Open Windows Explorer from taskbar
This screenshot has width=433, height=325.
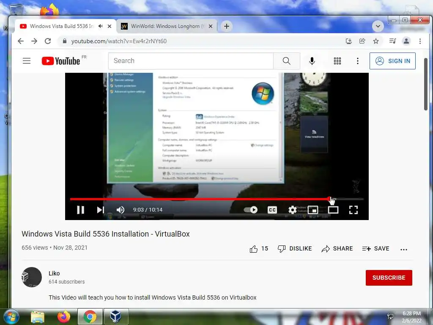click(x=38, y=317)
